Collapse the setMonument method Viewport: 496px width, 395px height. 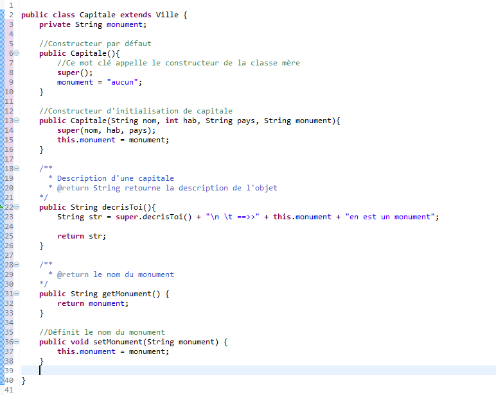click(x=17, y=342)
